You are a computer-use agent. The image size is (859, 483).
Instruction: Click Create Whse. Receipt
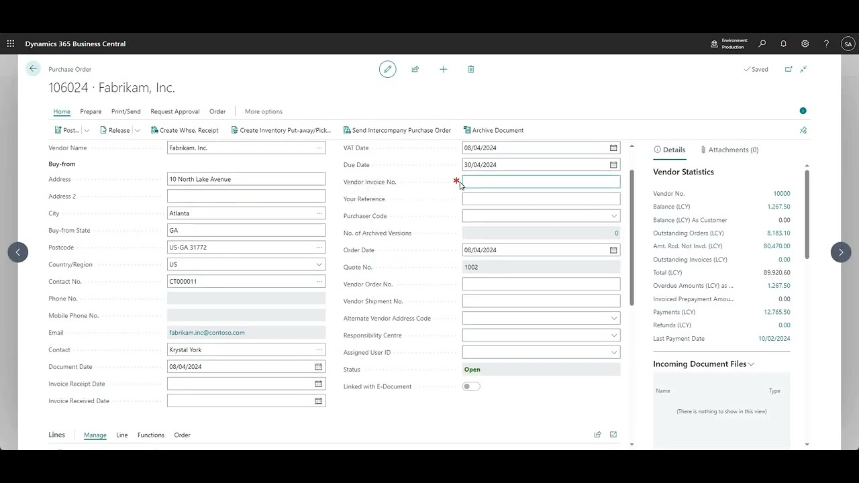pos(185,130)
